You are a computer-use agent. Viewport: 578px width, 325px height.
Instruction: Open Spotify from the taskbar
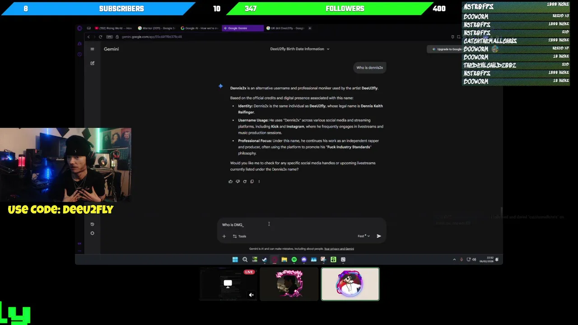click(x=294, y=260)
